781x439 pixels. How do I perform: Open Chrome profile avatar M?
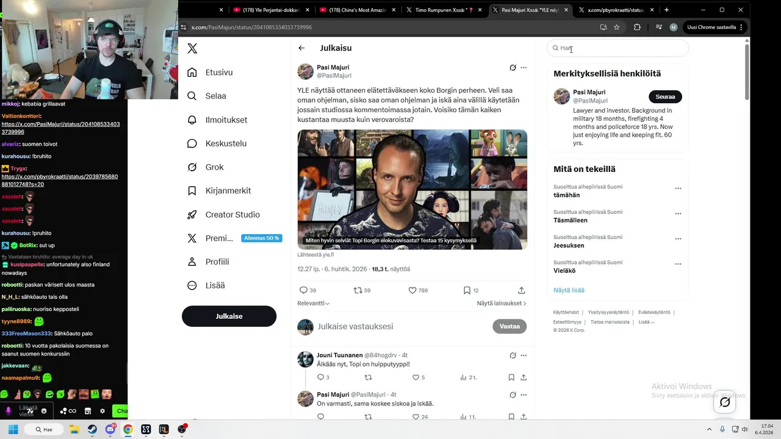click(x=674, y=27)
